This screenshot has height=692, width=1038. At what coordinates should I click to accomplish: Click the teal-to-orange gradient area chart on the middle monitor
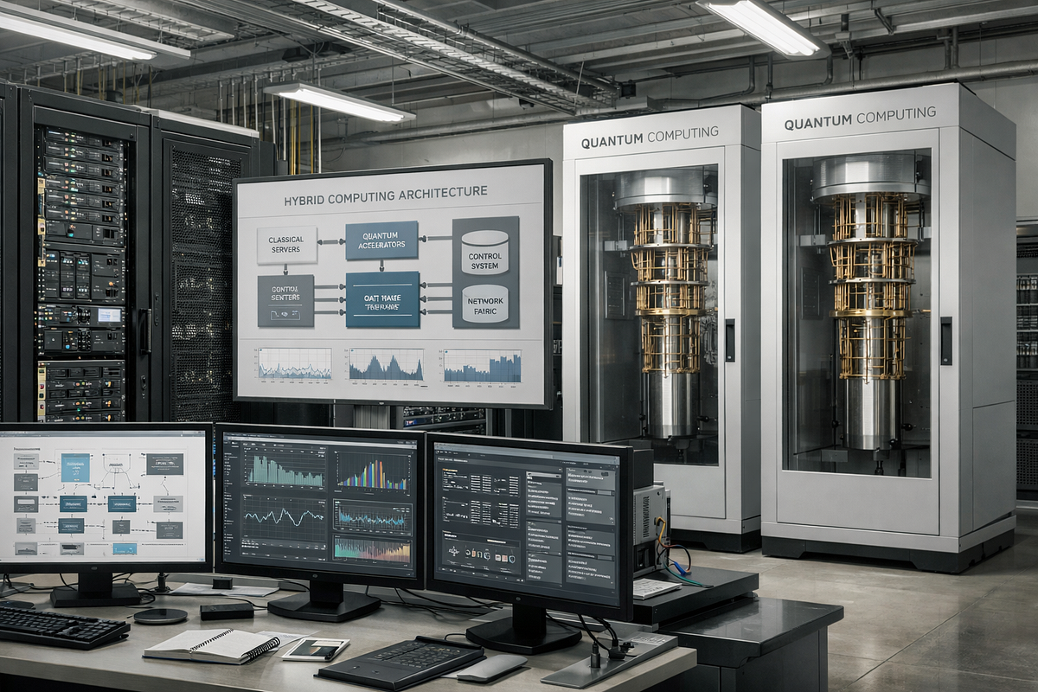[x=372, y=548]
